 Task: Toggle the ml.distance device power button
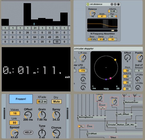click(x=88, y=4)
